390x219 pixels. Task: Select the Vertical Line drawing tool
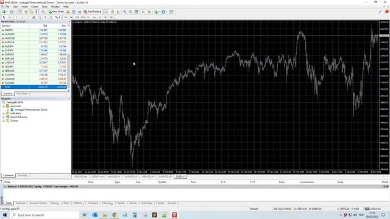(x=16, y=18)
